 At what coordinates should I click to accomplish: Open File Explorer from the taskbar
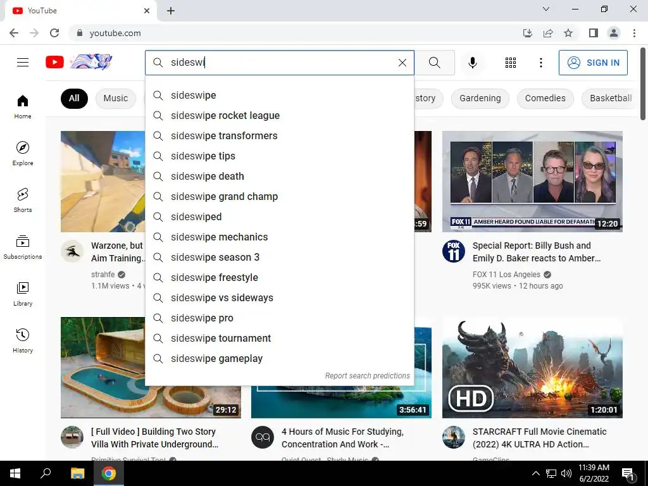point(77,473)
